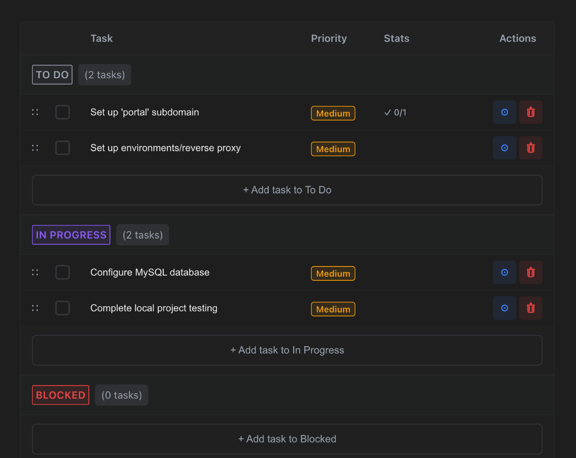Delete the 'Set up 'portal' subdomain' task

click(x=531, y=112)
